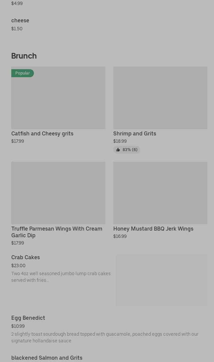The image size is (214, 362).
Task: Select the Honey Mustard BBQ Jerk Wings image
Action: click(160, 193)
